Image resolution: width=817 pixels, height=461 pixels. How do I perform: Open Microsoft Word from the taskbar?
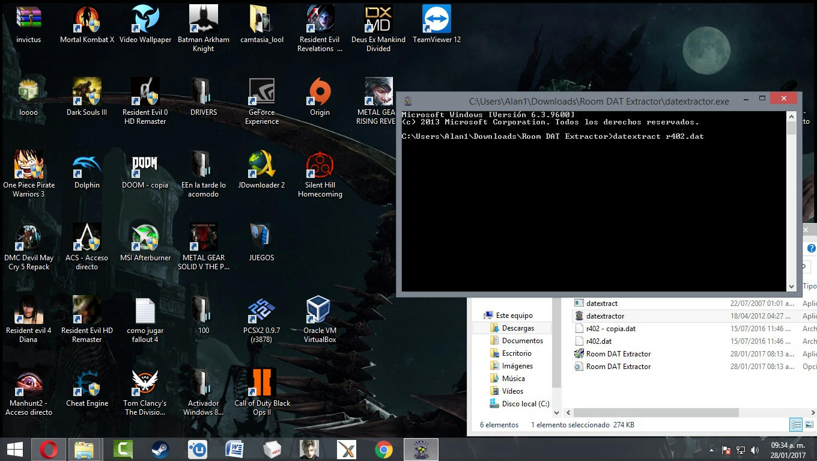coord(234,450)
